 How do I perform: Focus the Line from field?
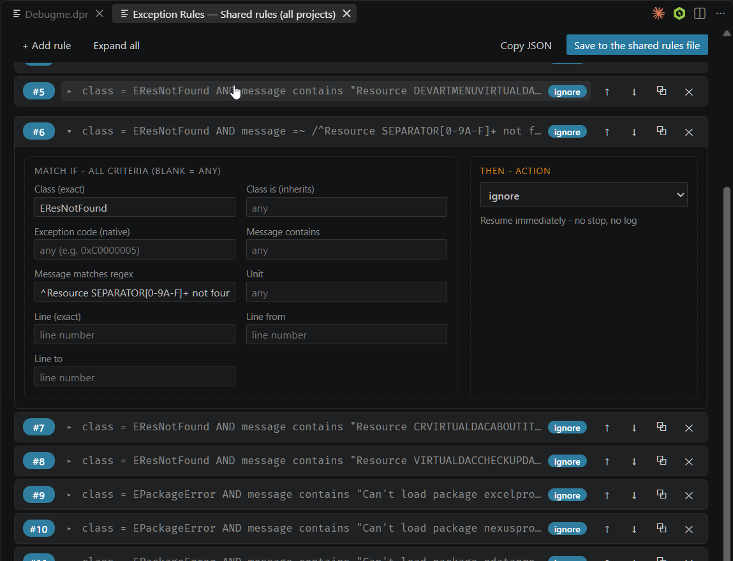pos(346,335)
